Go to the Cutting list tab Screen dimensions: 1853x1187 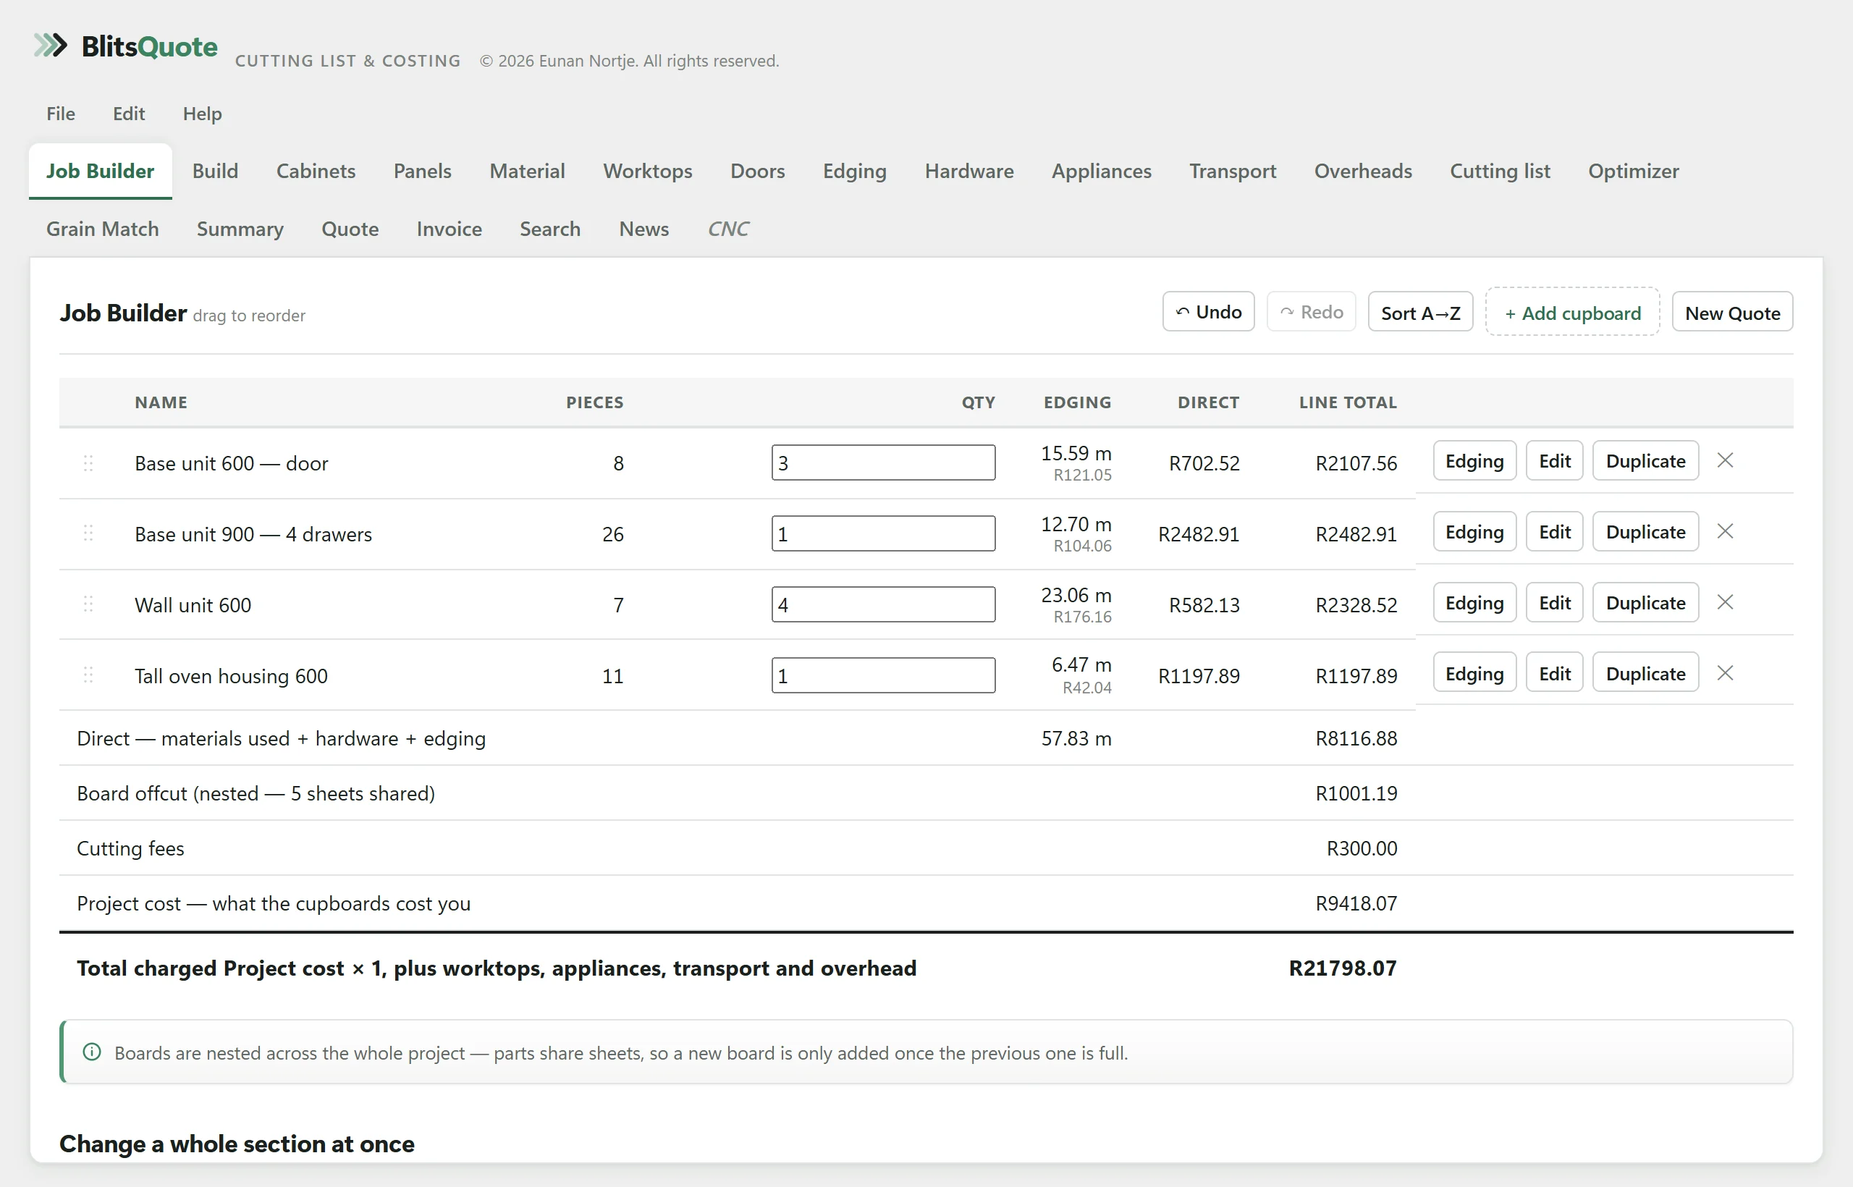click(1500, 170)
